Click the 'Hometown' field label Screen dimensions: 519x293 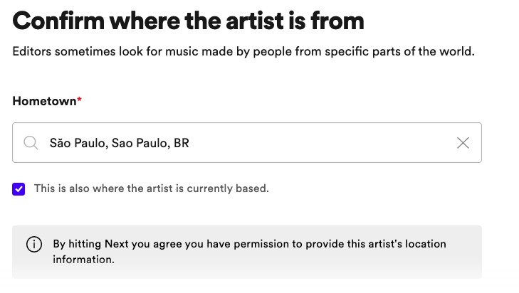(x=44, y=101)
